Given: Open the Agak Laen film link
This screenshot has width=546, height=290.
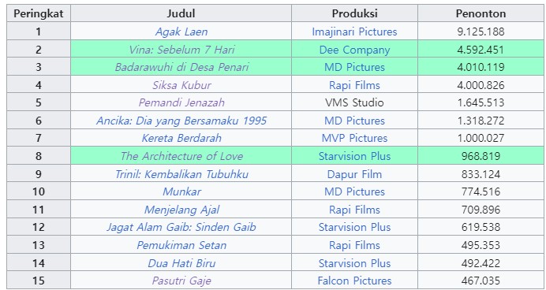Looking at the screenshot, I should [x=181, y=32].
